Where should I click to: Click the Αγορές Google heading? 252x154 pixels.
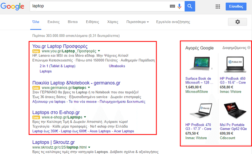tap(200, 48)
